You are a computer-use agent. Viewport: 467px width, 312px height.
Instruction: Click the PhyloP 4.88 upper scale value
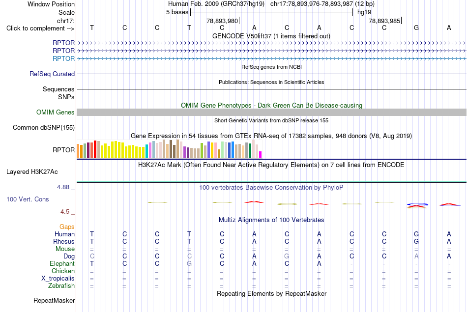pos(63,187)
